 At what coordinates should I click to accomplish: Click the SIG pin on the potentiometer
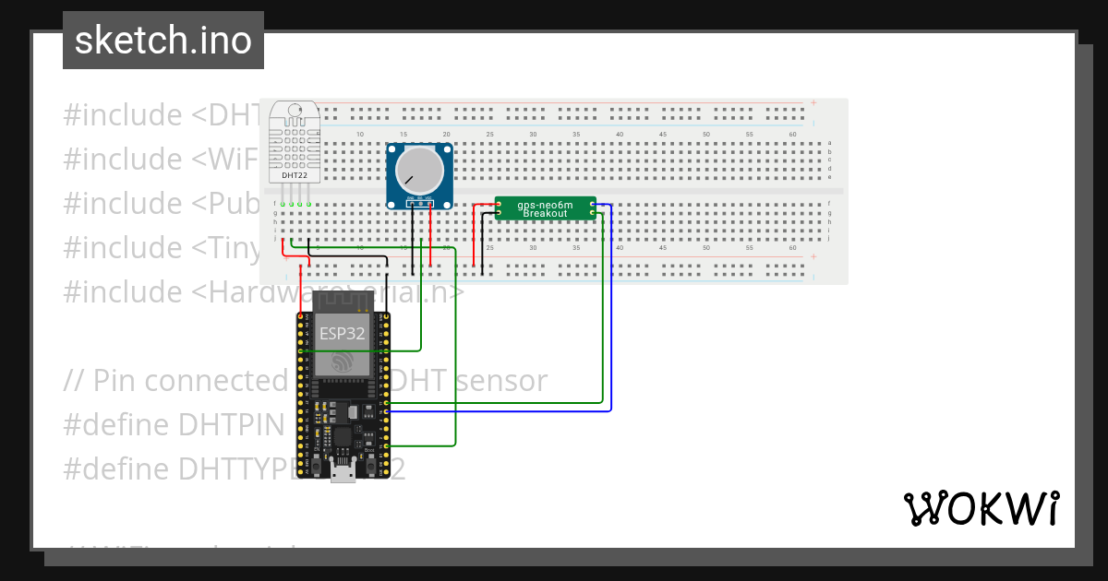(420, 204)
